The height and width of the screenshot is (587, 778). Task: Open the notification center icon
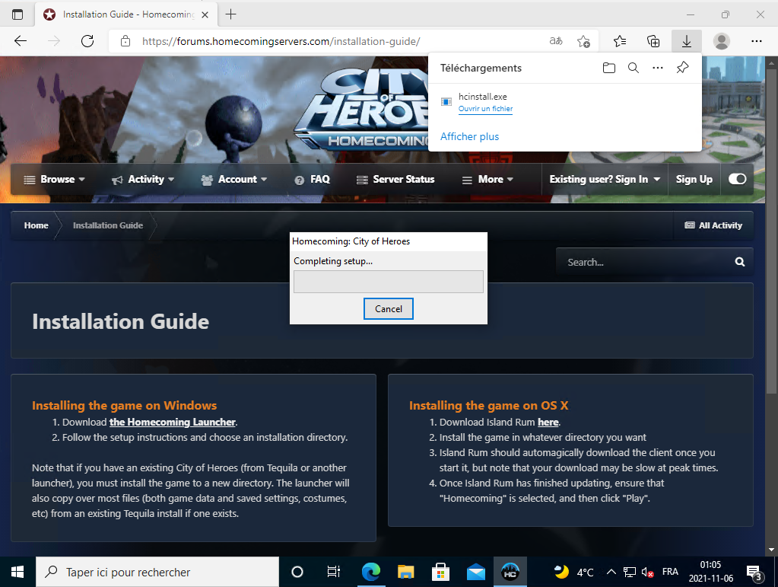click(x=754, y=573)
